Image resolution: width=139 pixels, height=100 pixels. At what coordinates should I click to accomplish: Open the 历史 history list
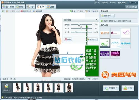pos(88,11)
